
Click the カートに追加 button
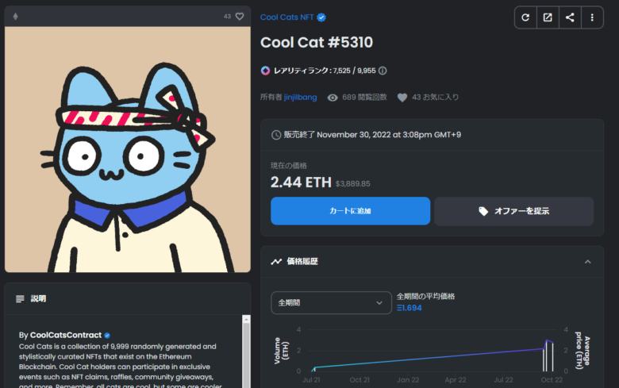[x=350, y=211]
